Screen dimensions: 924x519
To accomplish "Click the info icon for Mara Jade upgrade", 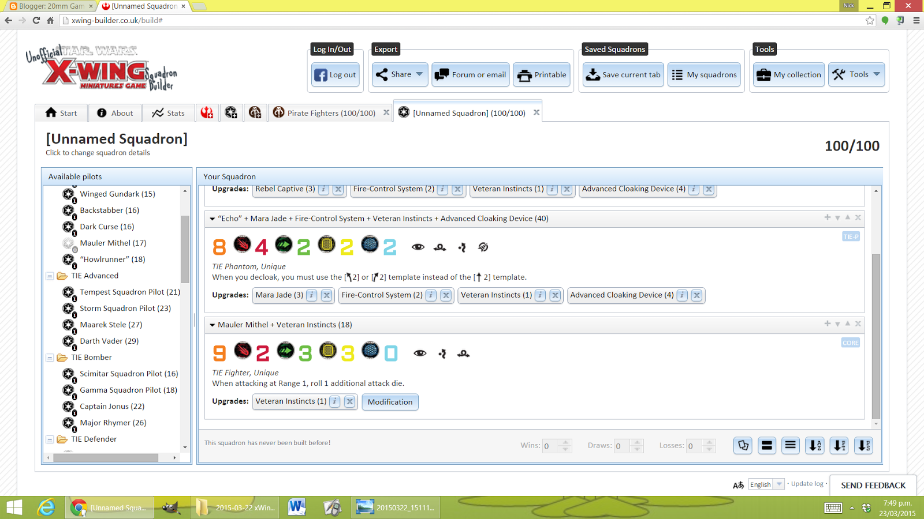I will coord(312,295).
